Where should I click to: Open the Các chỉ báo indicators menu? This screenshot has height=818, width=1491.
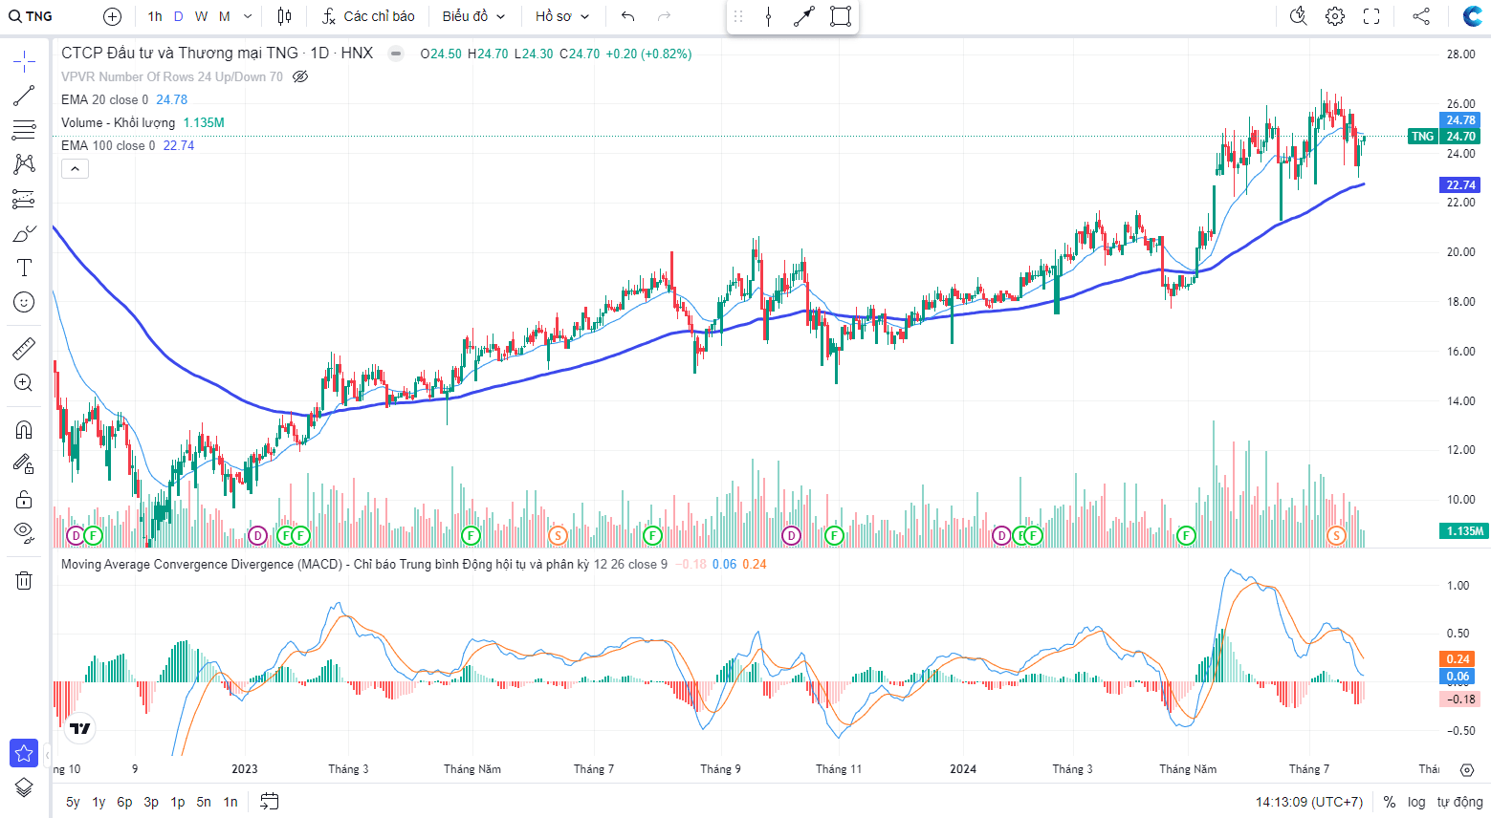pos(368,16)
